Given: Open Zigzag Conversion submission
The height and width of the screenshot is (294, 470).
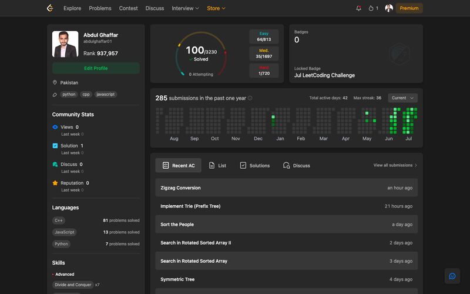Looking at the screenshot, I should point(286,188).
